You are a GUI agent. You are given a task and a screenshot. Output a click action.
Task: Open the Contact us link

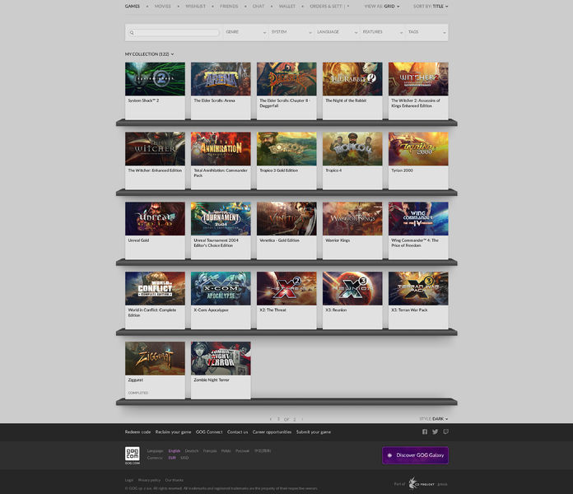click(x=238, y=432)
